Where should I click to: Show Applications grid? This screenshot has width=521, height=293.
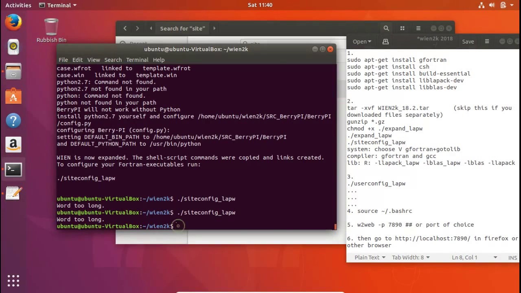(x=13, y=280)
